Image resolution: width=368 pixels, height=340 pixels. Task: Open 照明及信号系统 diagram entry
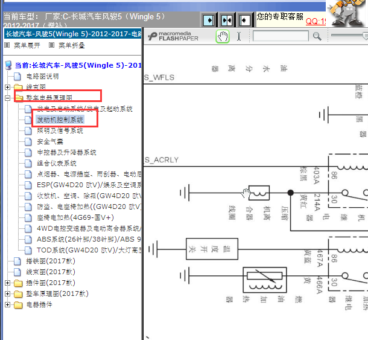60,130
